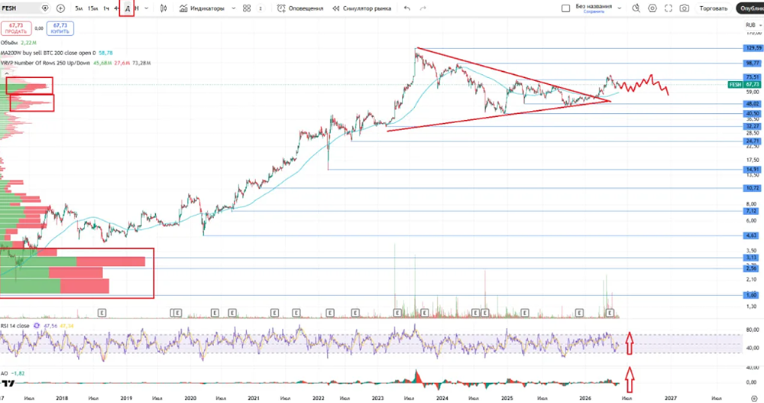
Task: Click the undo arrow
Action: (x=407, y=8)
